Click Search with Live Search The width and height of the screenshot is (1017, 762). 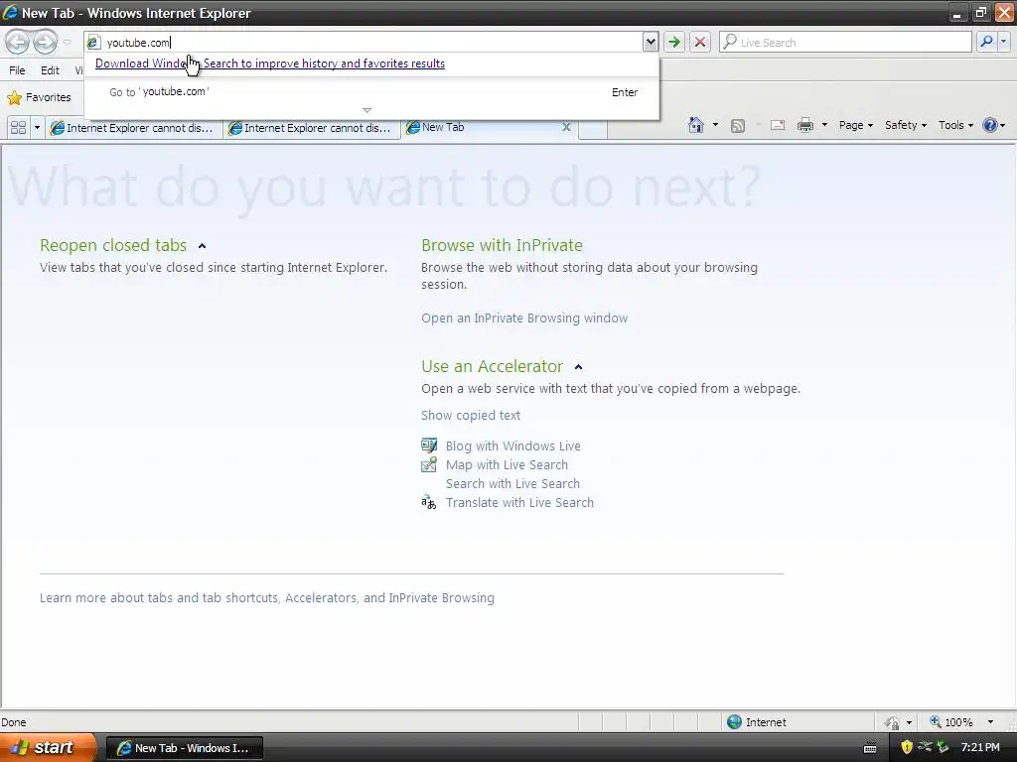[512, 483]
